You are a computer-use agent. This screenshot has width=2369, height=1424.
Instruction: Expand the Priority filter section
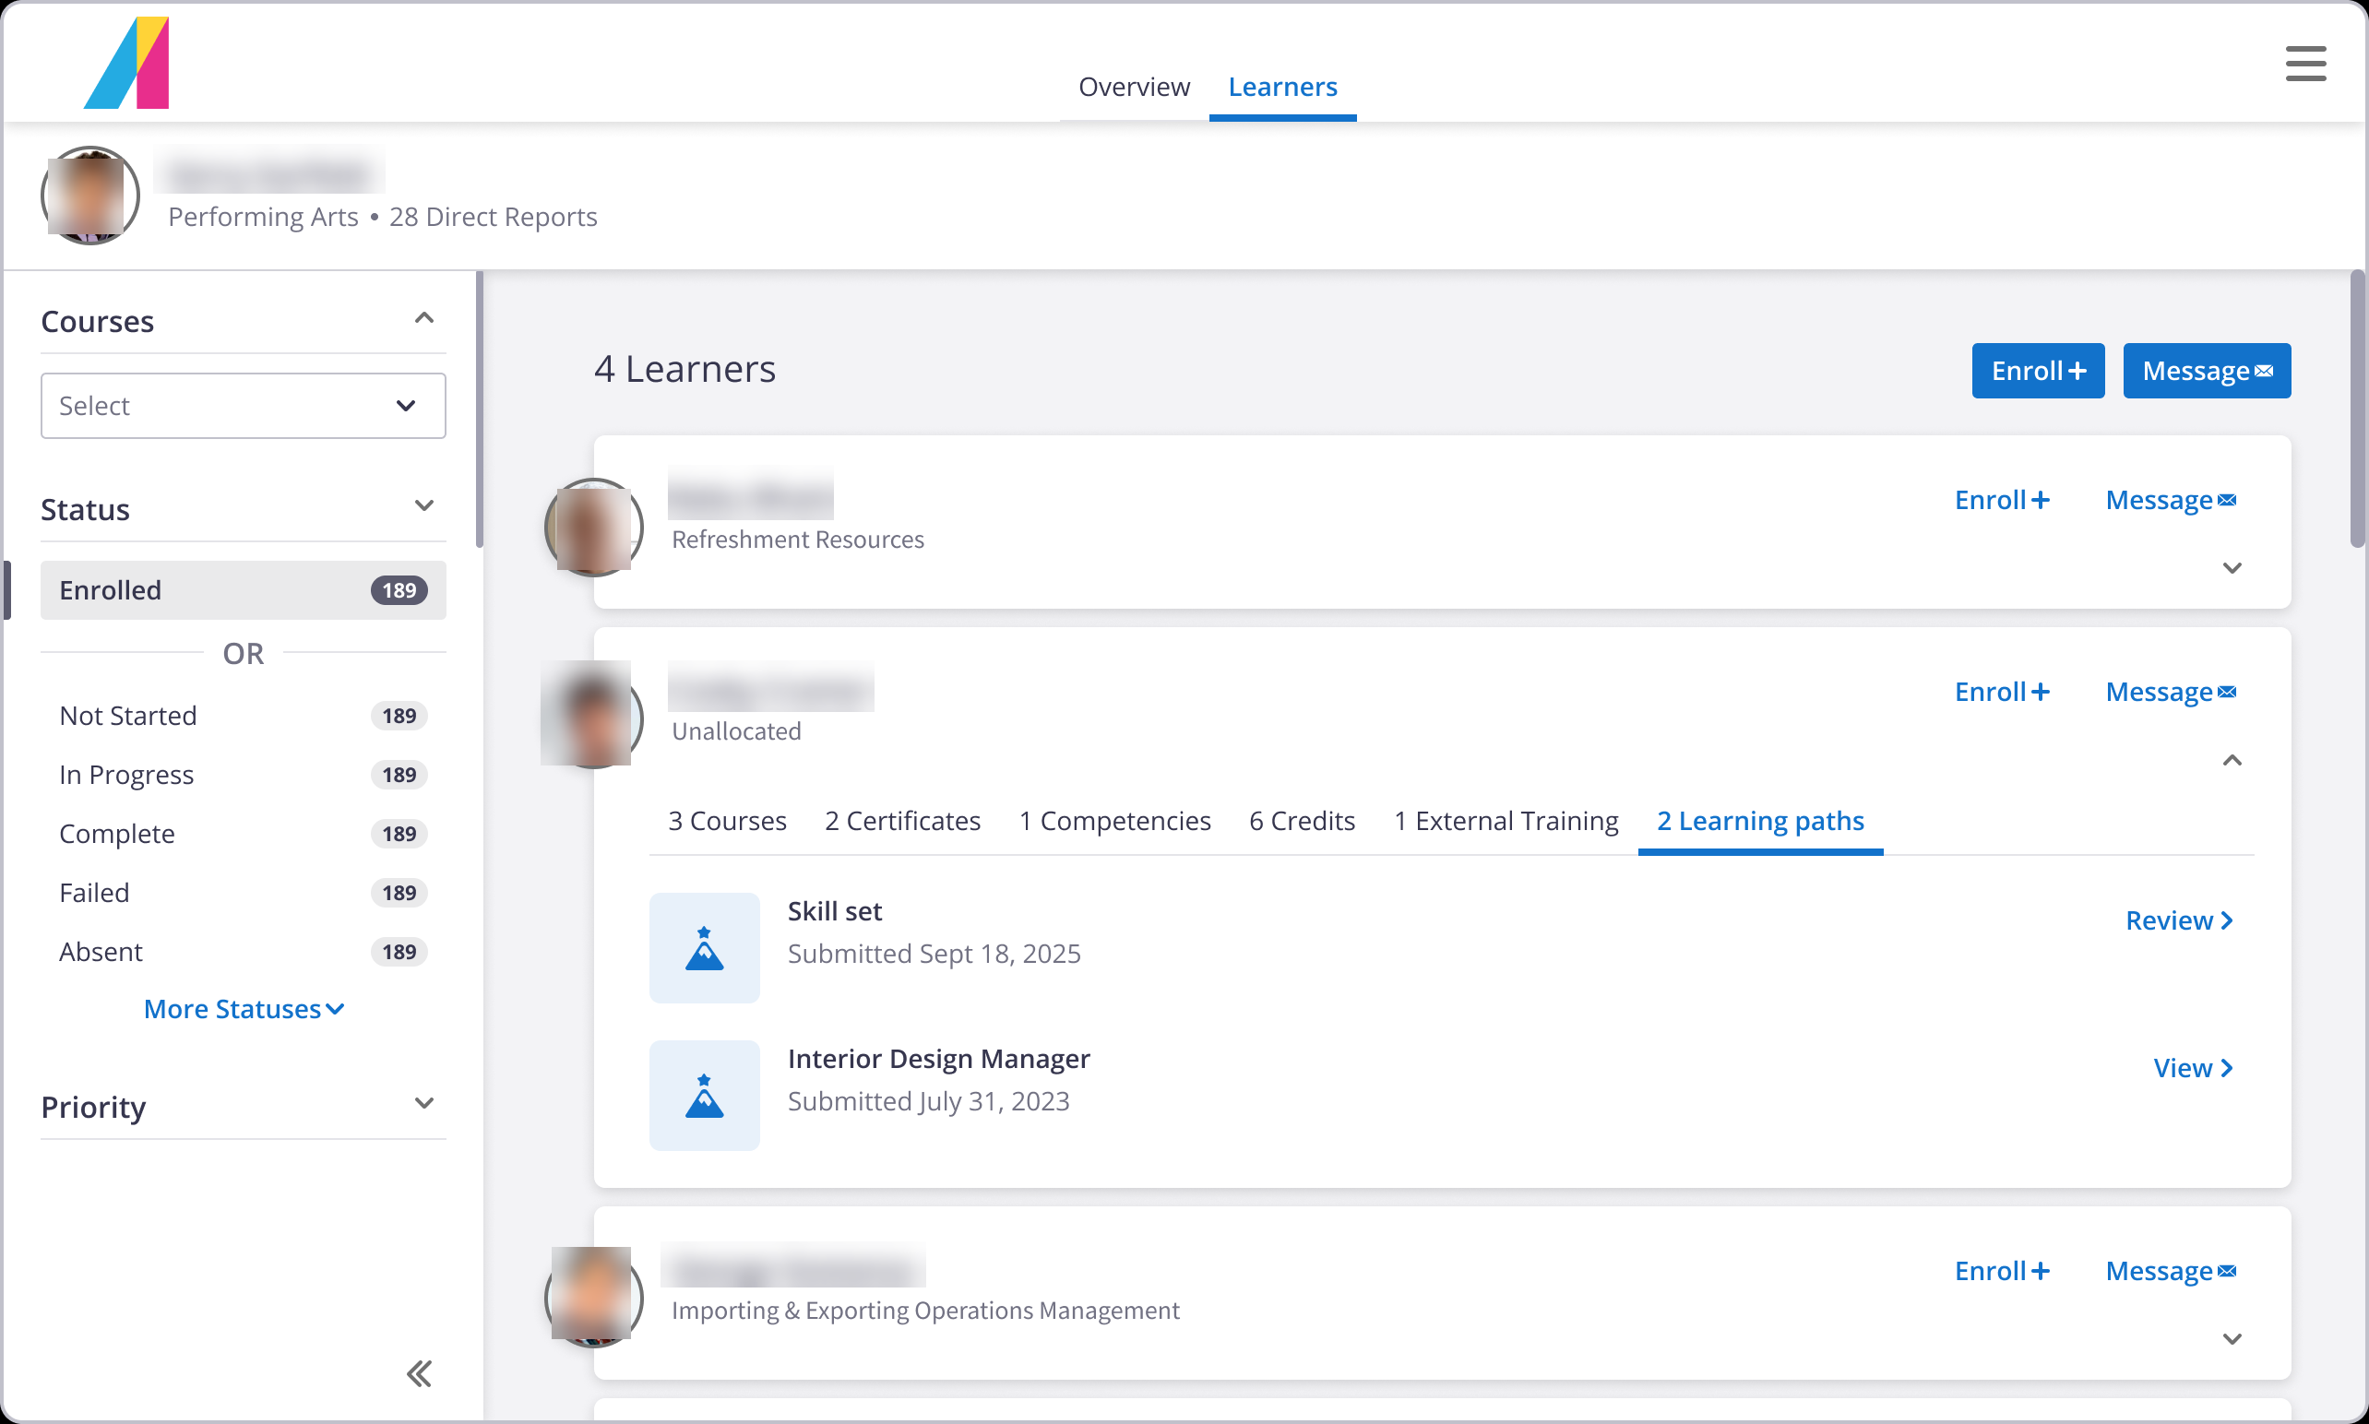(423, 1102)
